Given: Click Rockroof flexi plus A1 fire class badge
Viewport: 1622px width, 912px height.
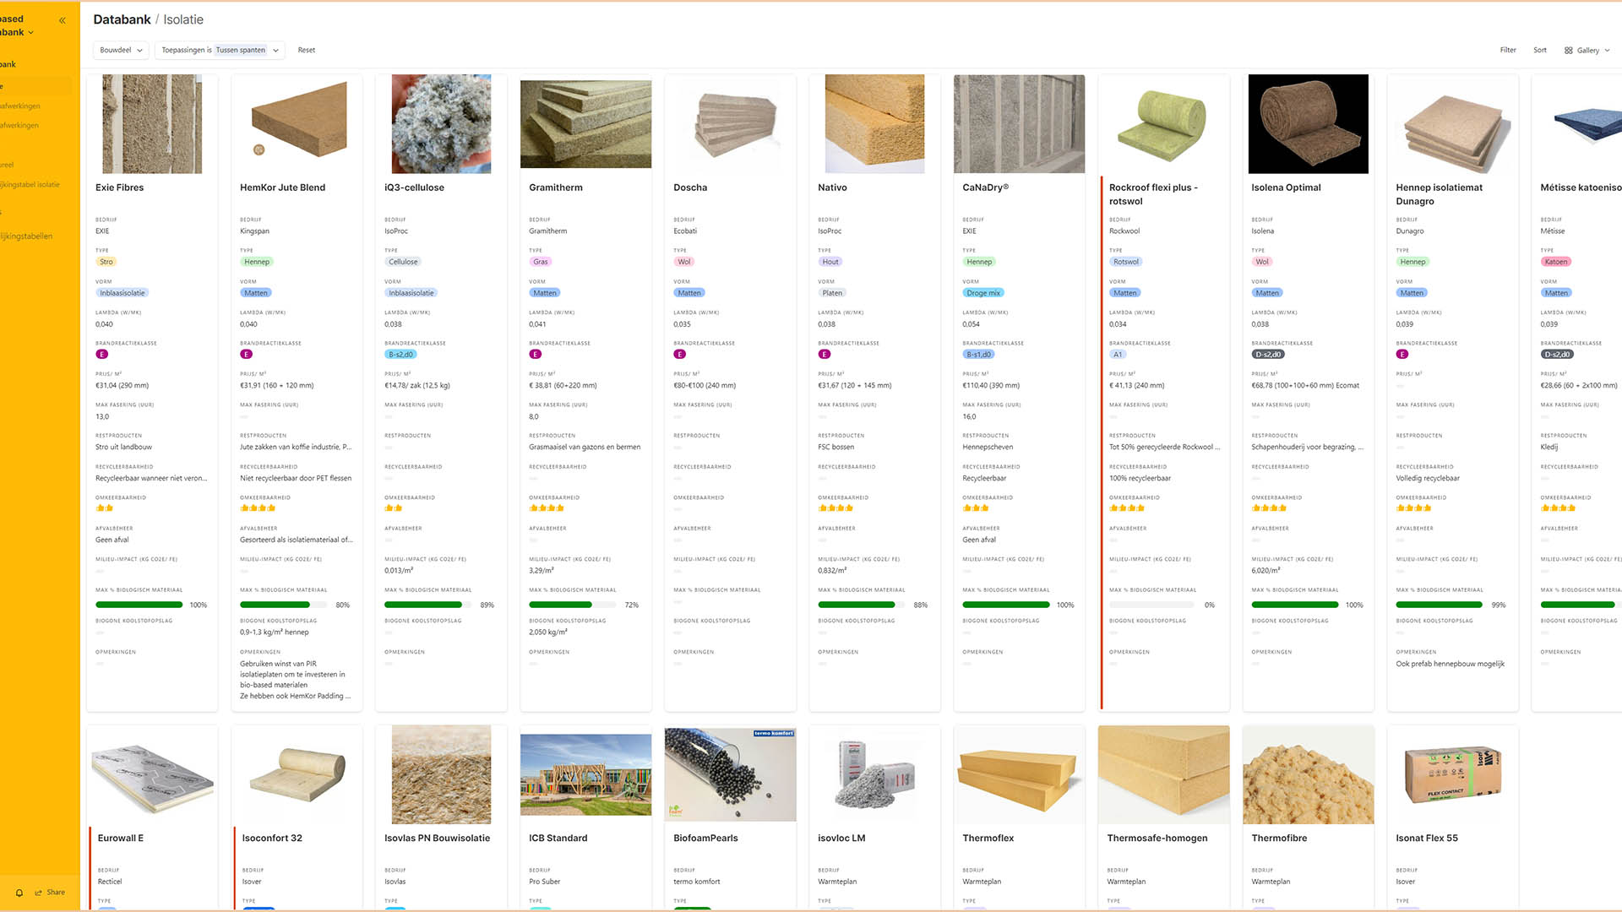Looking at the screenshot, I should [x=1118, y=355].
